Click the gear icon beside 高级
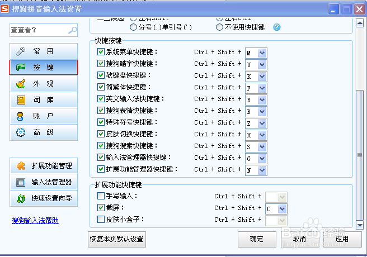The image size is (367, 257). coord(21,132)
